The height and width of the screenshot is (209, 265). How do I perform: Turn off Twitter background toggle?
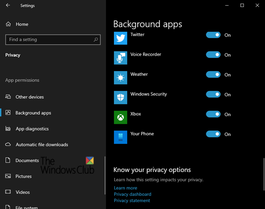tap(213, 35)
